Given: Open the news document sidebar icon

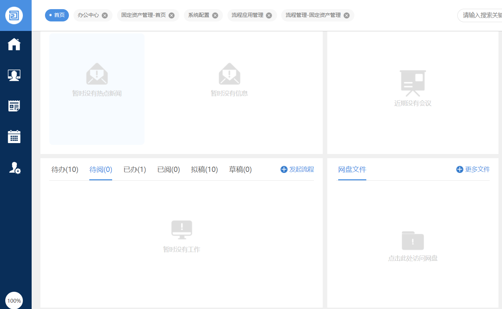Looking at the screenshot, I should pos(14,106).
